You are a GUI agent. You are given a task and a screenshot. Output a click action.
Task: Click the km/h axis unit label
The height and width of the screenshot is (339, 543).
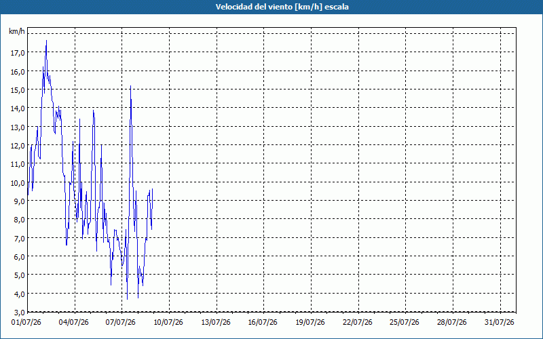pyautogui.click(x=17, y=32)
